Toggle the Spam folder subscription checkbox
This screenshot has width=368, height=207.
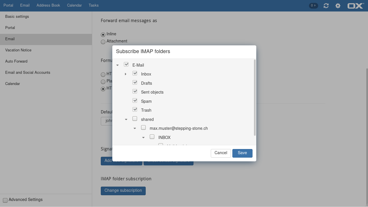135,100
